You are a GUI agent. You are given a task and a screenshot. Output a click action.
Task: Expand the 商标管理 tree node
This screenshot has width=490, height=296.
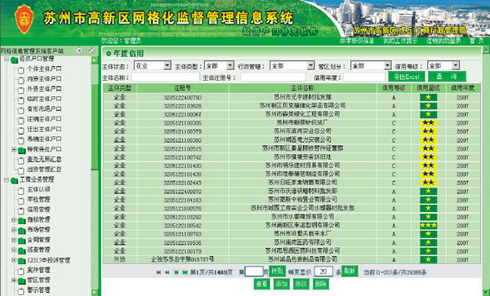[x=14, y=220]
